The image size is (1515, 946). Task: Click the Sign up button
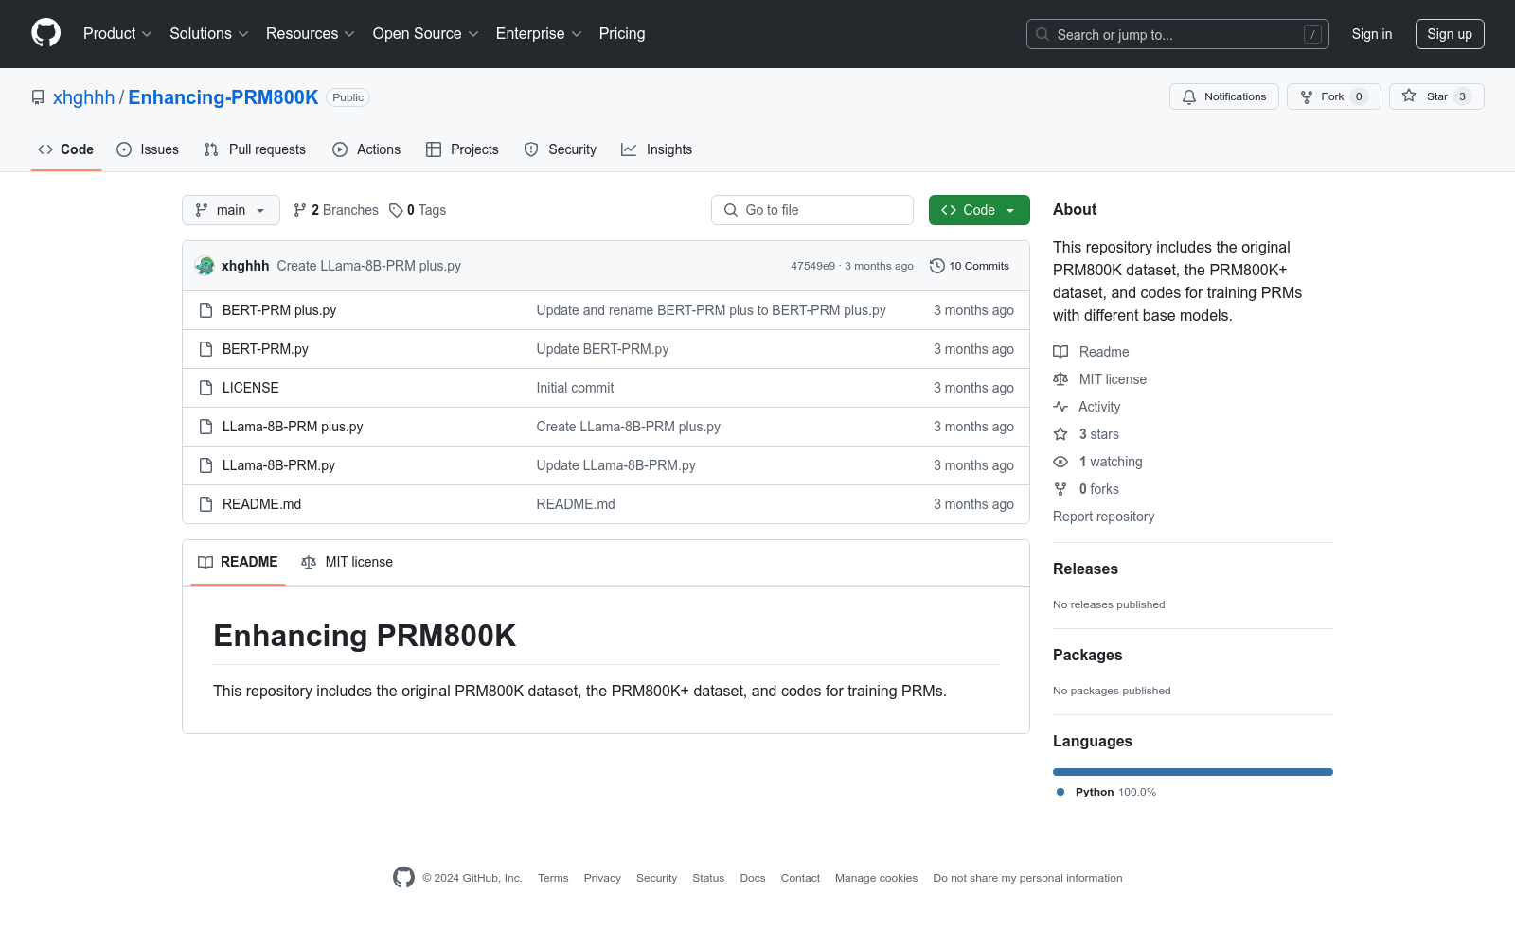pos(1450,34)
